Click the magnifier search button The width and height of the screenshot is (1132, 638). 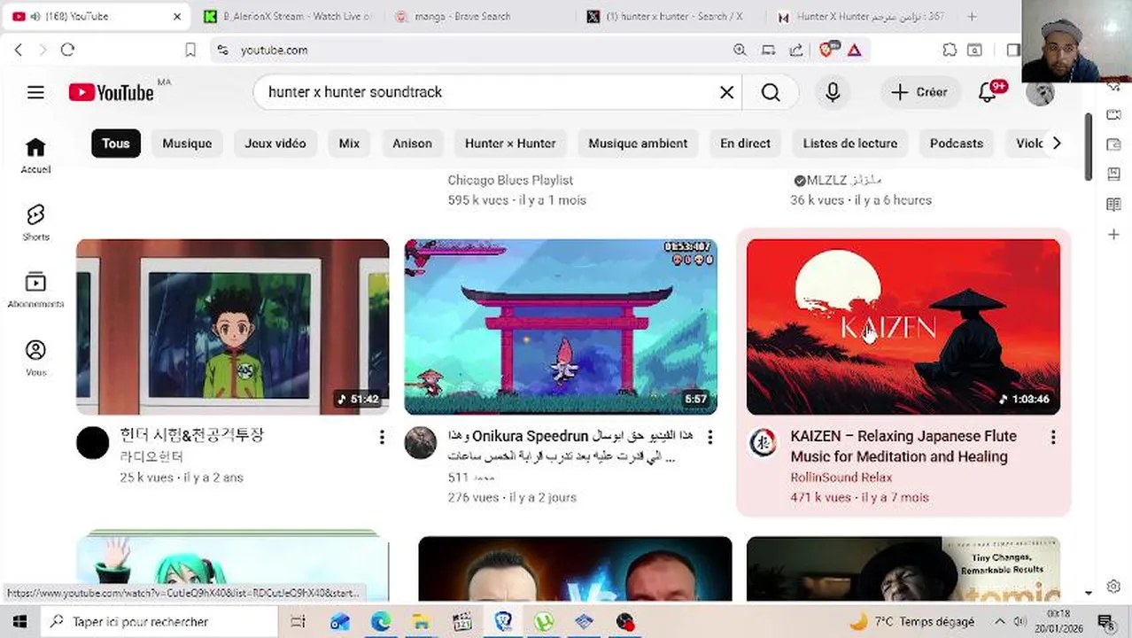pos(771,92)
